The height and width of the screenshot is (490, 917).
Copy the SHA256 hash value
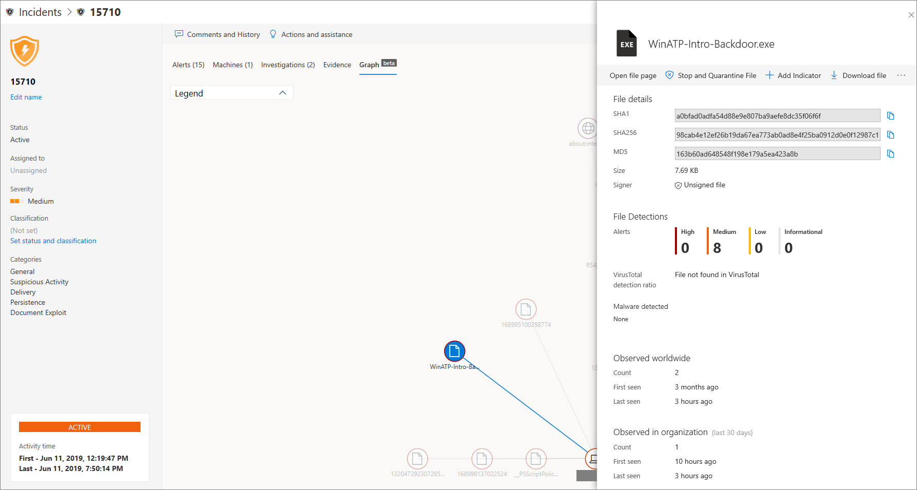tap(890, 135)
